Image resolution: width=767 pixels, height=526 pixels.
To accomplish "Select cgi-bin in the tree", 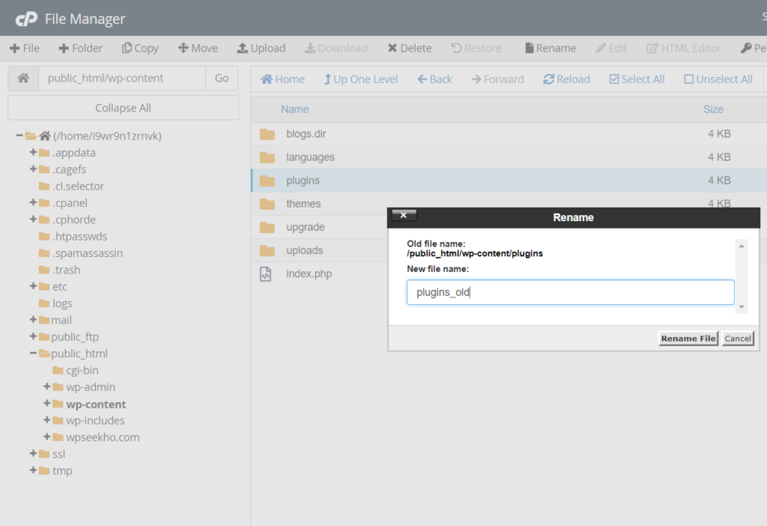I will click(82, 370).
